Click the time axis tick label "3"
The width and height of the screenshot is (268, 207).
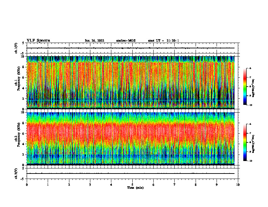[x=90, y=185]
